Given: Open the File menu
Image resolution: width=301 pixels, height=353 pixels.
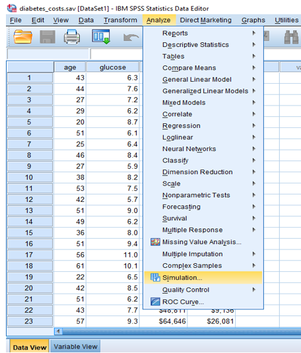Looking at the screenshot, I should 16,20.
